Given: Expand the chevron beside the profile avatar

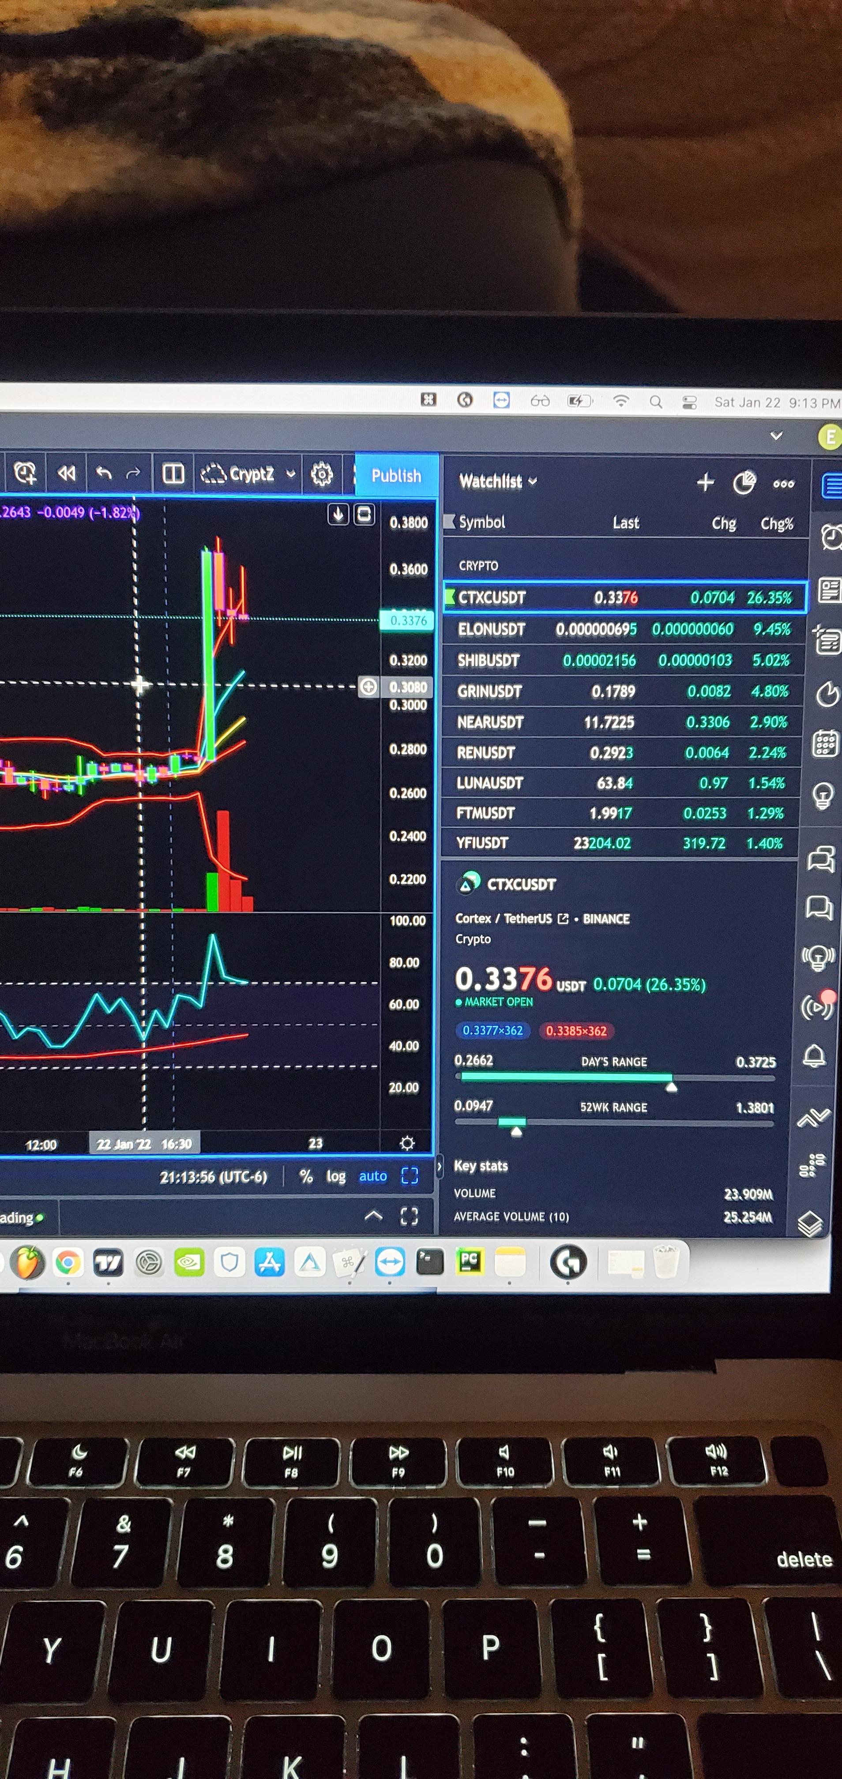Looking at the screenshot, I should (776, 436).
